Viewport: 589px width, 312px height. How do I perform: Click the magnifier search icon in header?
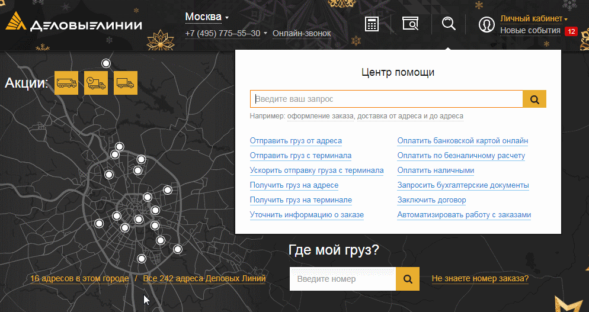coord(449,24)
